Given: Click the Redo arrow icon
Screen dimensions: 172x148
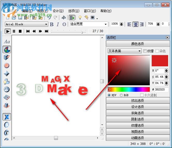Looking at the screenshot, I should [x=55, y=17].
